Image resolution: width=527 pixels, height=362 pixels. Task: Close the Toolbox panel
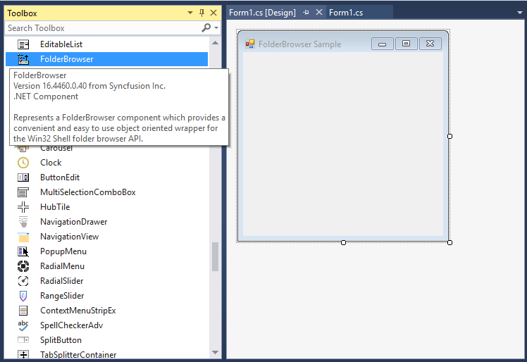213,13
